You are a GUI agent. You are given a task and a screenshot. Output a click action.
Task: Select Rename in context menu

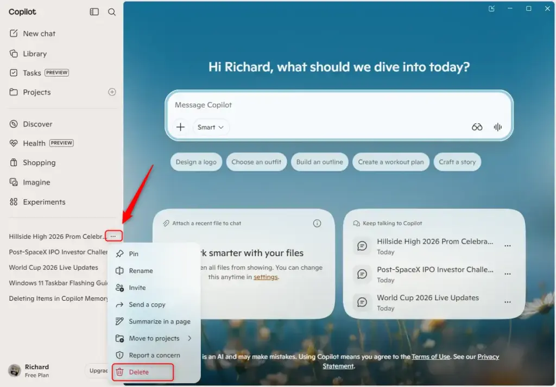154,271
